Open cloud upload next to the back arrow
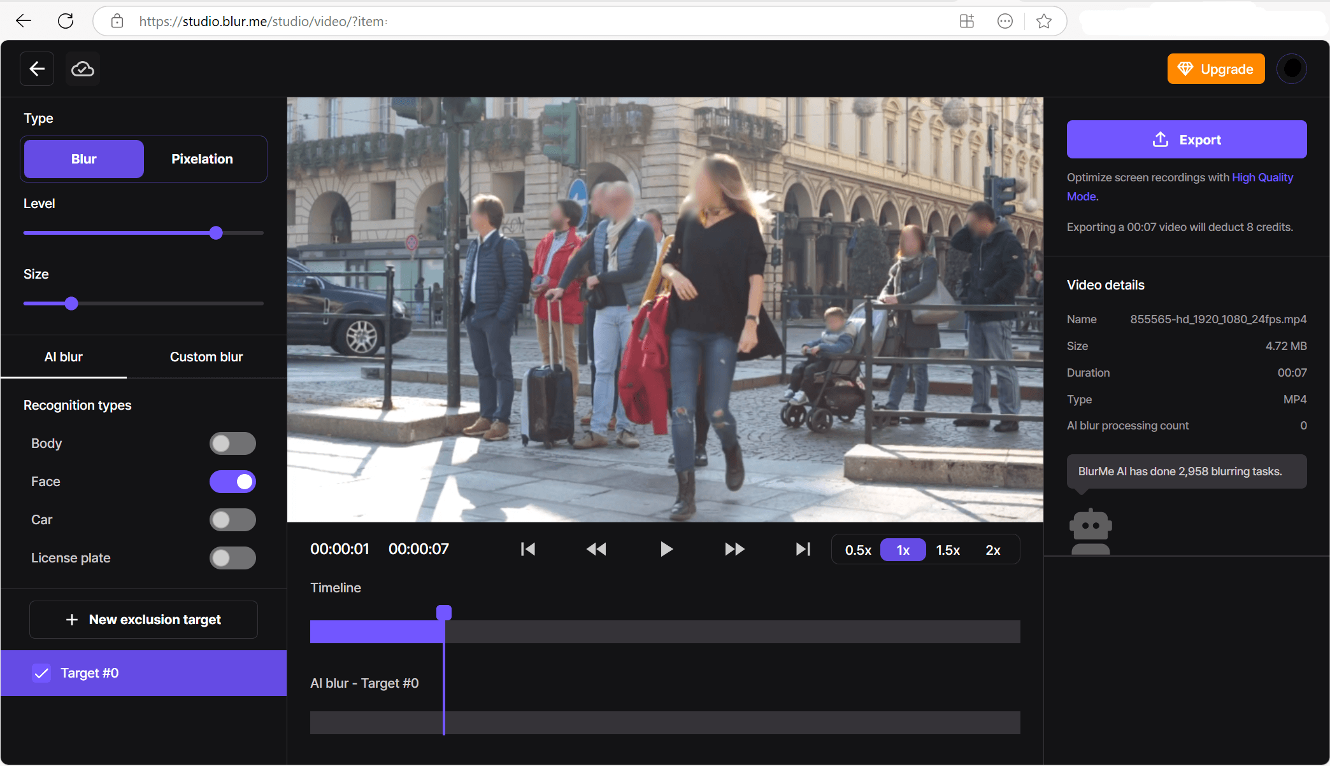The height and width of the screenshot is (766, 1330). (x=82, y=69)
